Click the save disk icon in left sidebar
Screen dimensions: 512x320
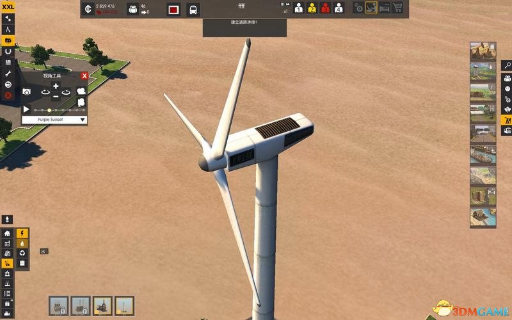pyautogui.click(x=8, y=62)
